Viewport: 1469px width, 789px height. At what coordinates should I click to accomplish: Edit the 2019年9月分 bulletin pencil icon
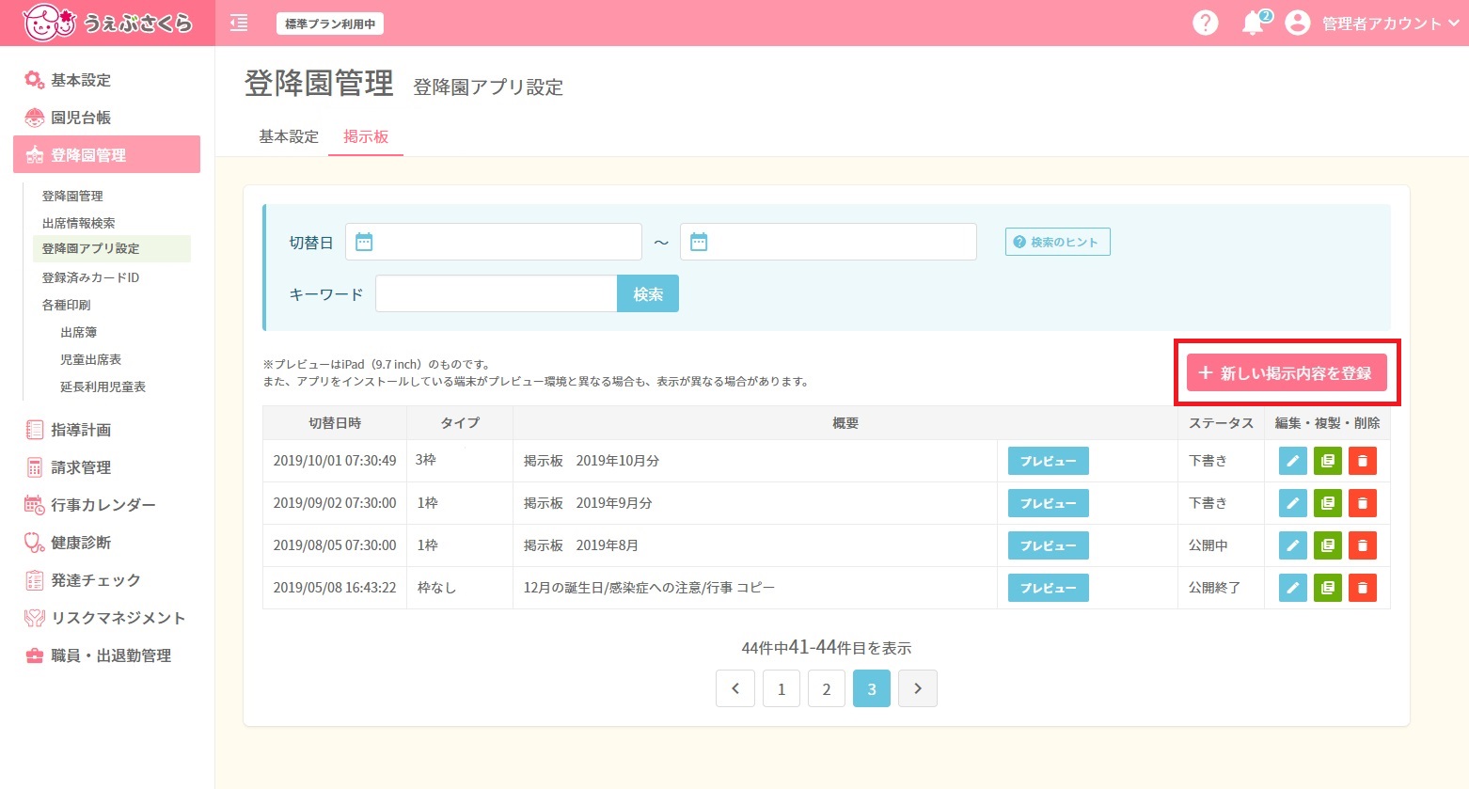[1293, 503]
